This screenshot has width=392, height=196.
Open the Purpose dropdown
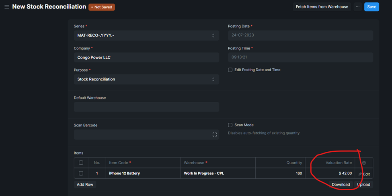pyautogui.click(x=146, y=79)
